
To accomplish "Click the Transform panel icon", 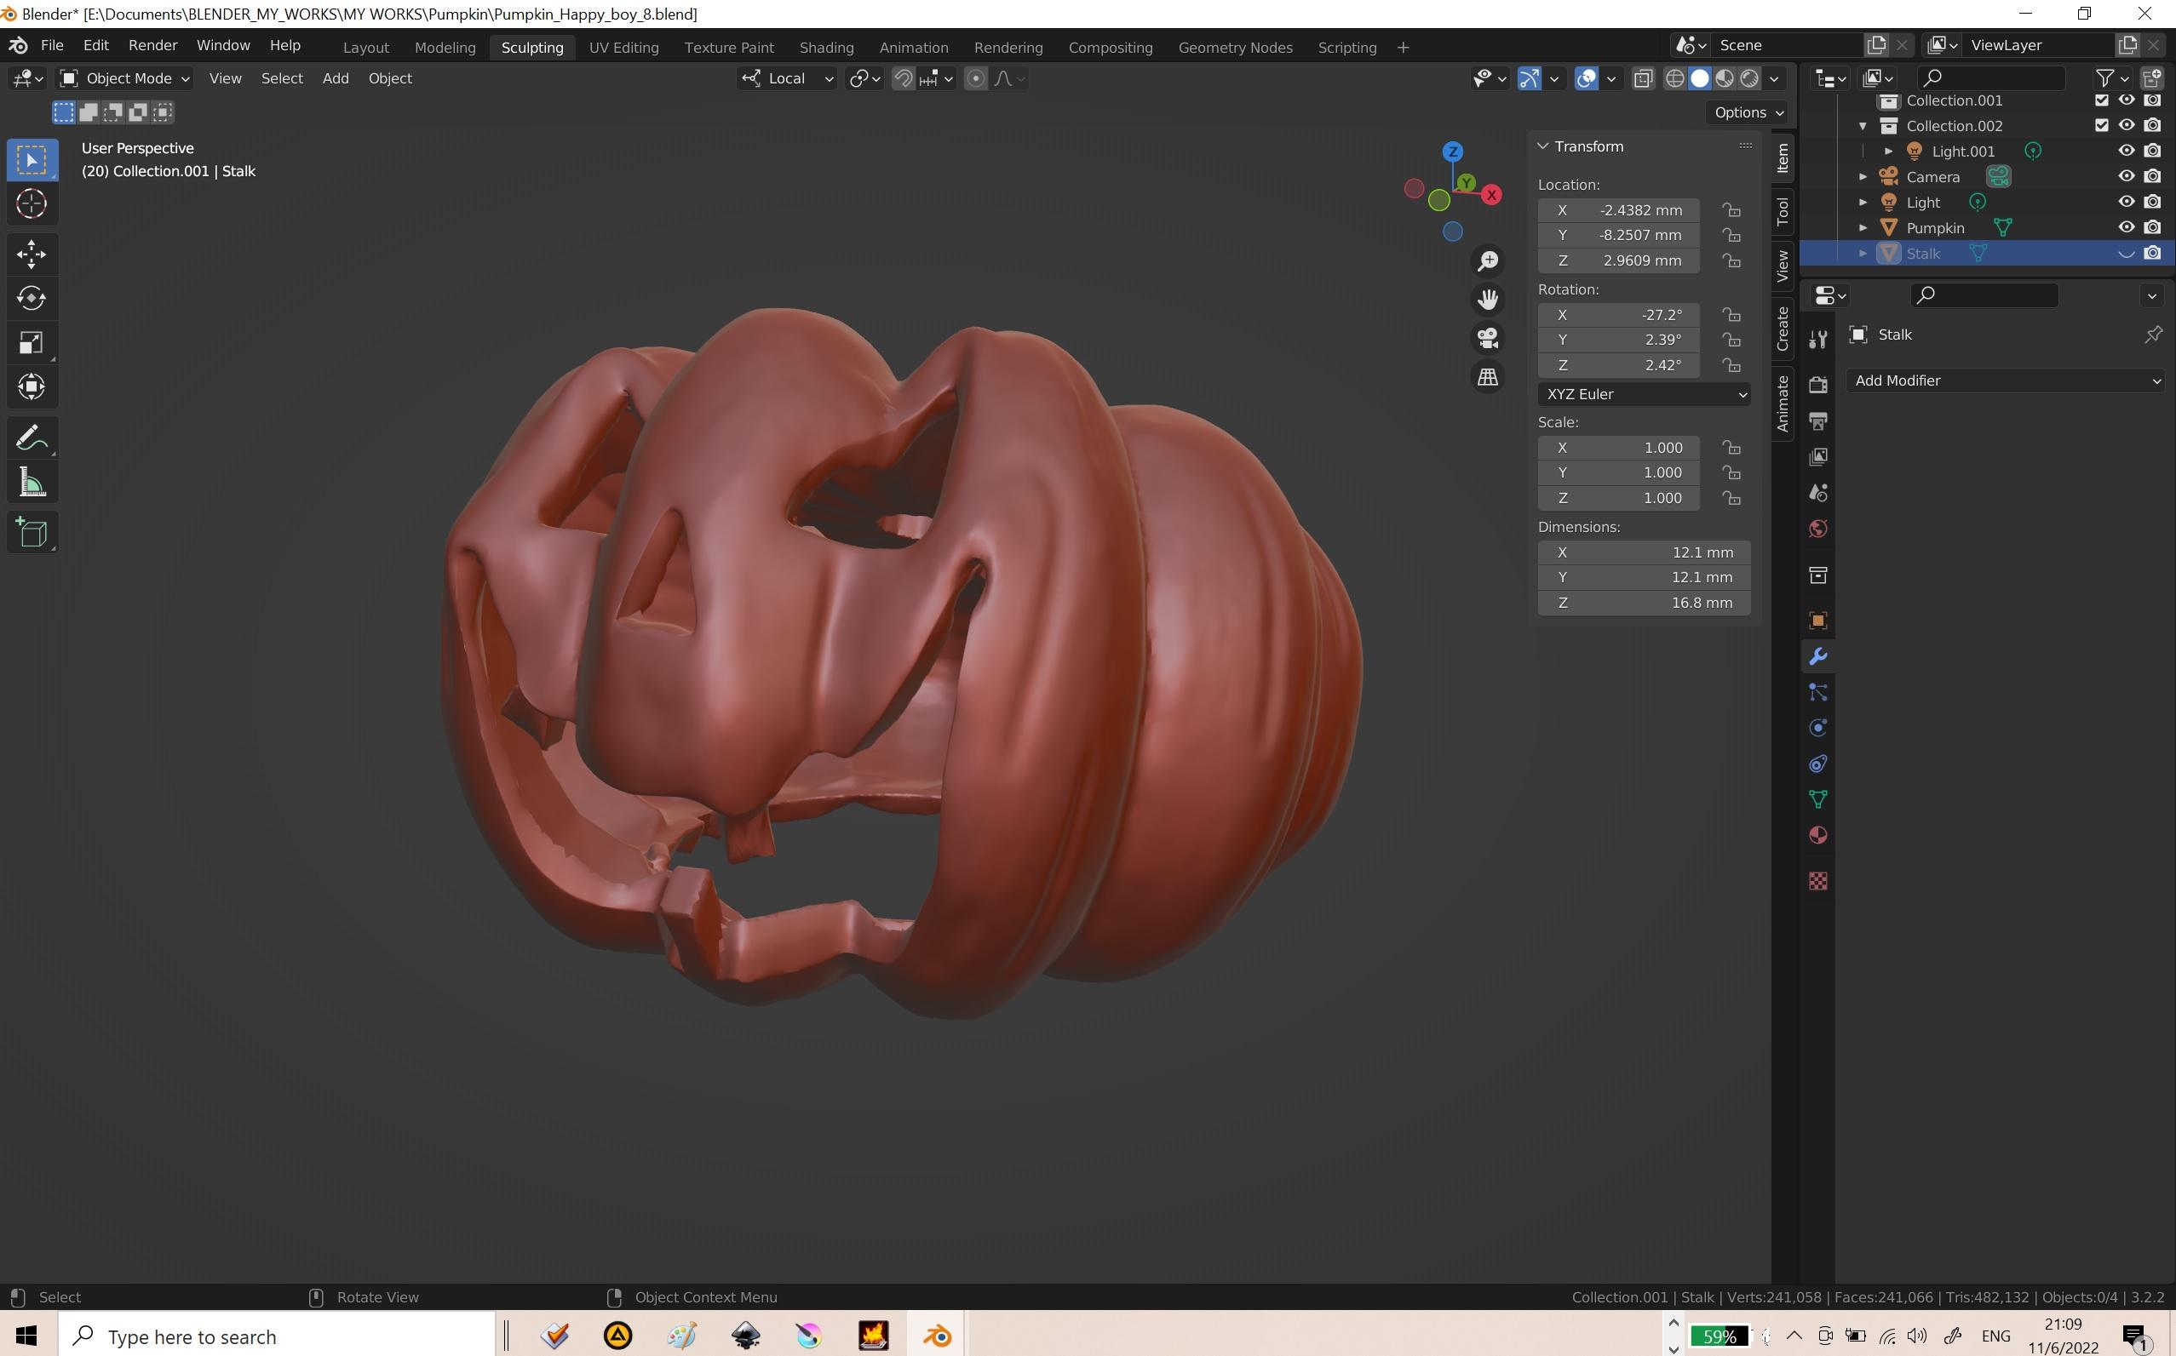I will (x=1543, y=146).
